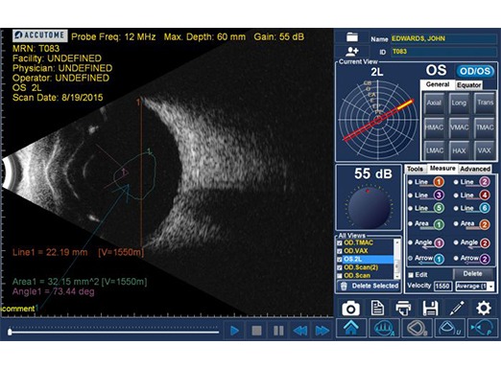Select the Line 2 measurement radio
This screenshot has height=368, width=501.
click(x=456, y=182)
